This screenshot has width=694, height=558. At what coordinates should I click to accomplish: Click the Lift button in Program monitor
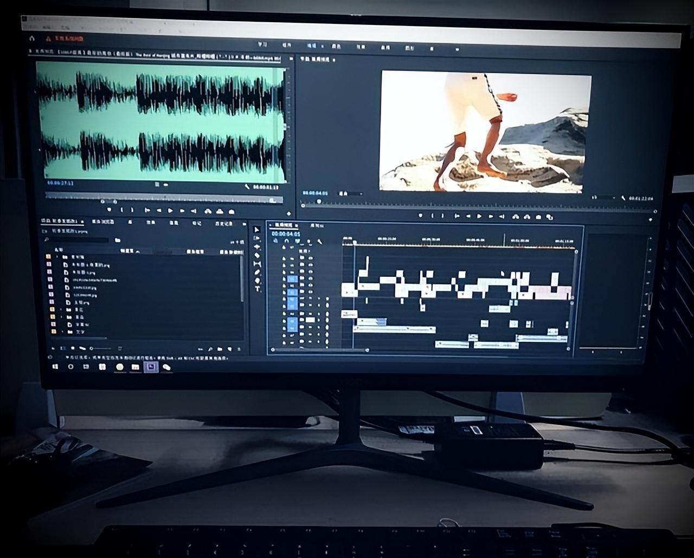(515, 217)
